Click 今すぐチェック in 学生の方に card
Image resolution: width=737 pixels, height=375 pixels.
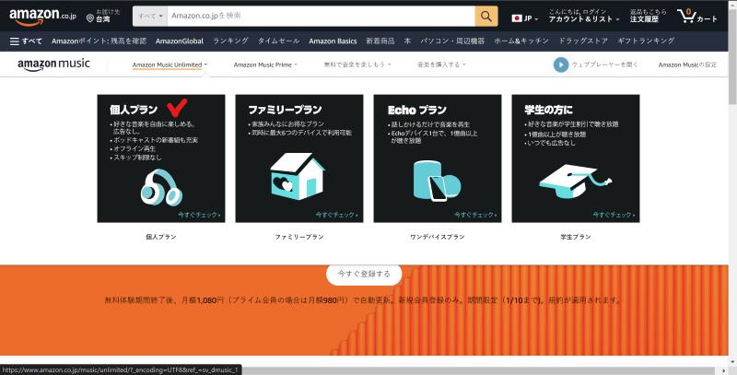(x=614, y=215)
